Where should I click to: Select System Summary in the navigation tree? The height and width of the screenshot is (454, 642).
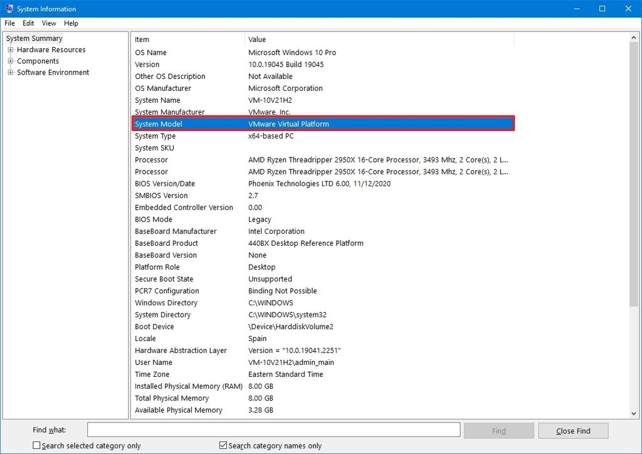click(x=34, y=38)
